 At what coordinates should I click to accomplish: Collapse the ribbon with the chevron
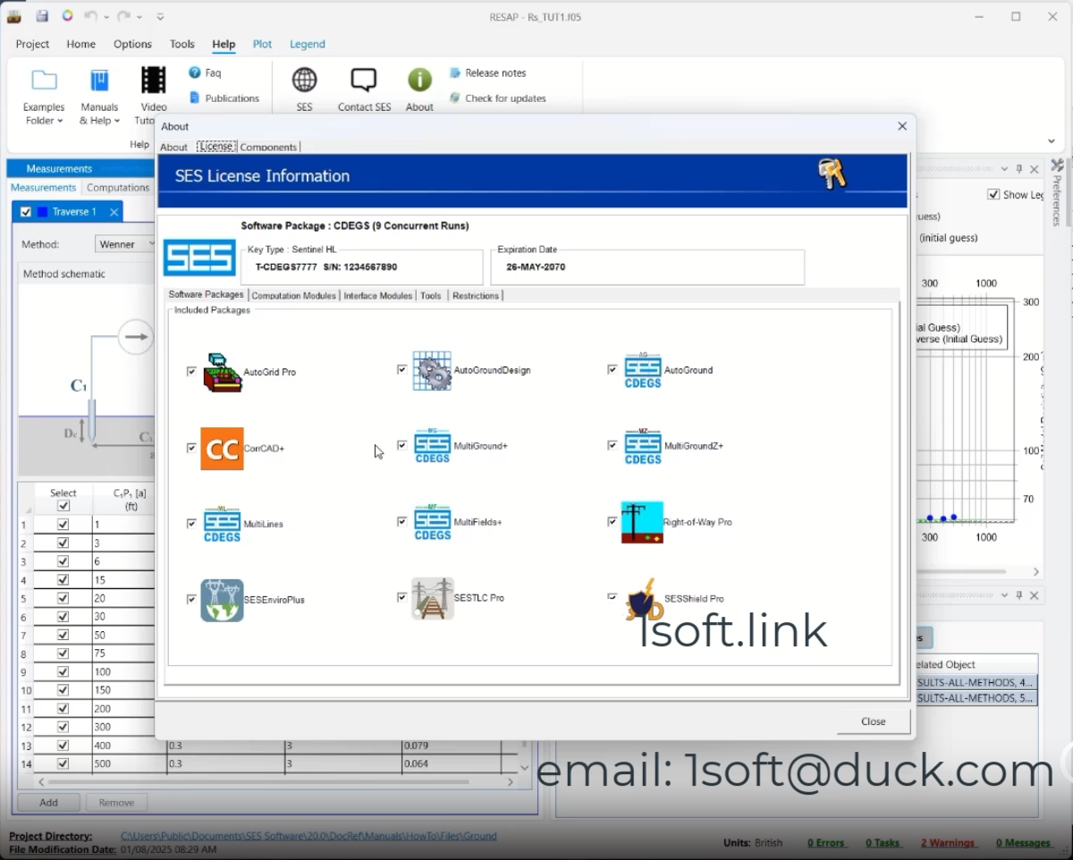[x=1051, y=140]
